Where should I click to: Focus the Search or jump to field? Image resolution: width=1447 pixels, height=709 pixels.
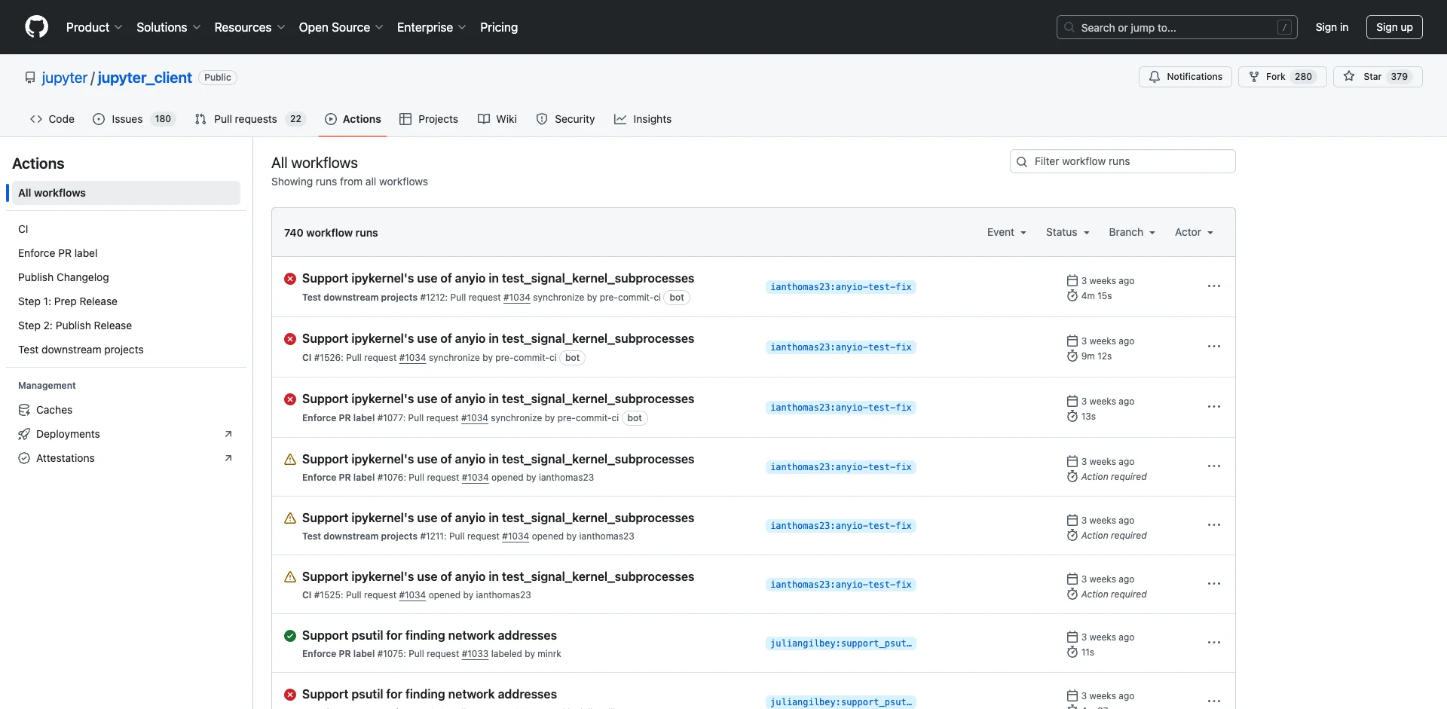point(1177,27)
